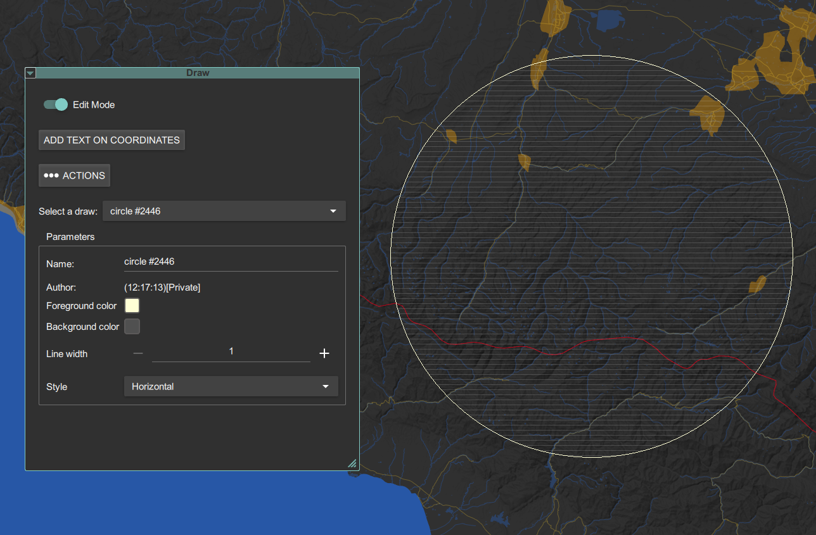Collapse the Draw panel with the top-left arrow
The image size is (816, 535).
[30, 73]
